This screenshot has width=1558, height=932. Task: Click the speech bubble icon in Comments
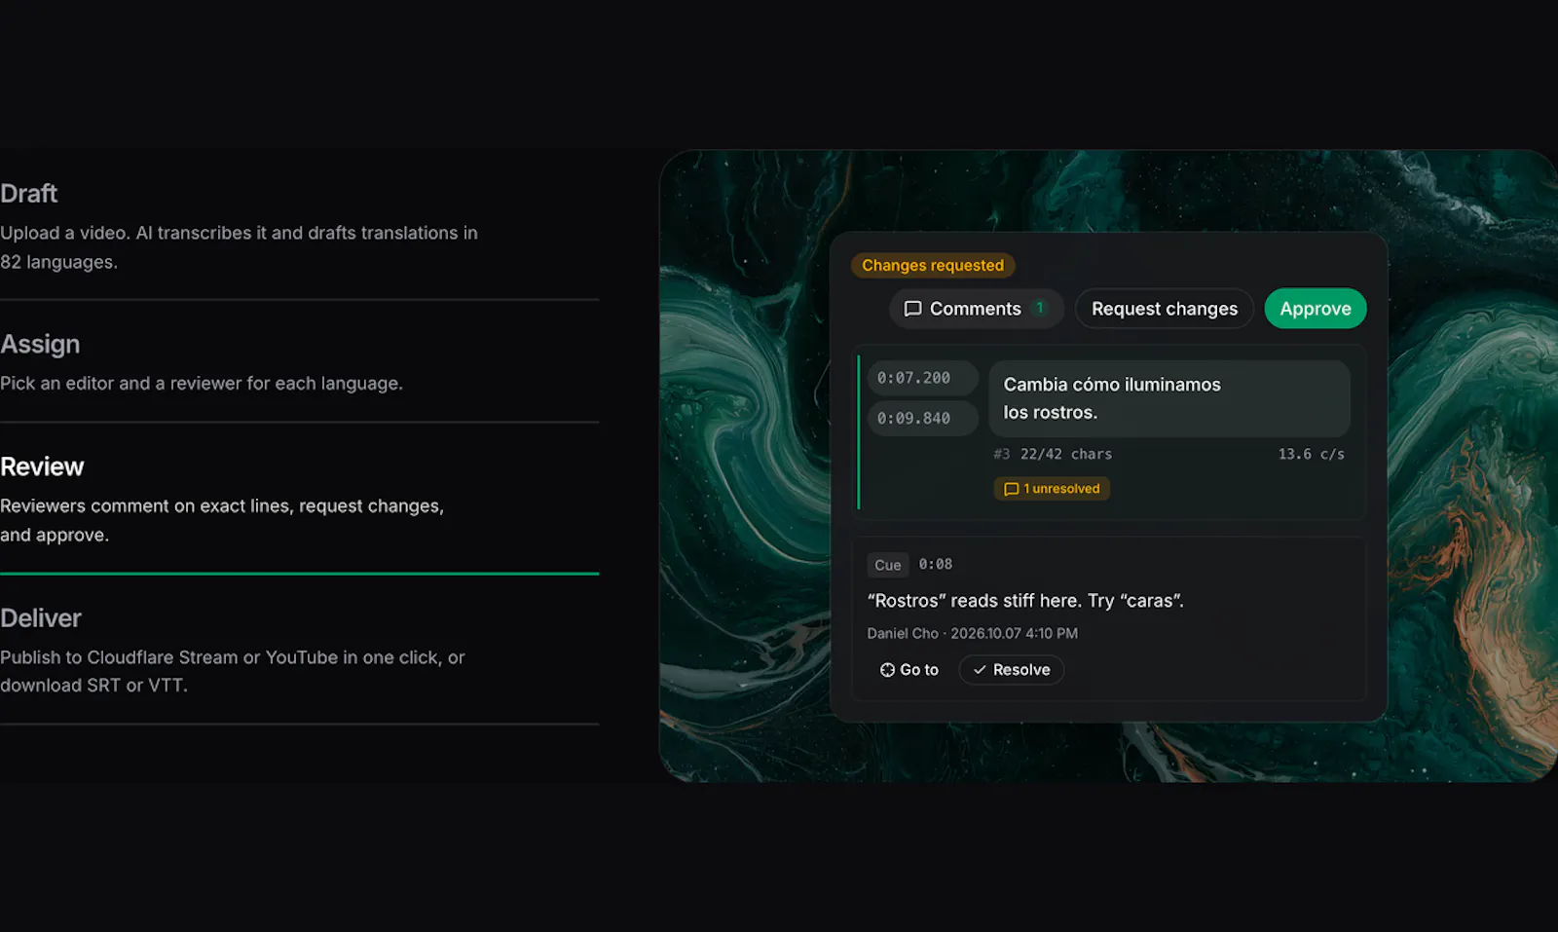(x=912, y=309)
